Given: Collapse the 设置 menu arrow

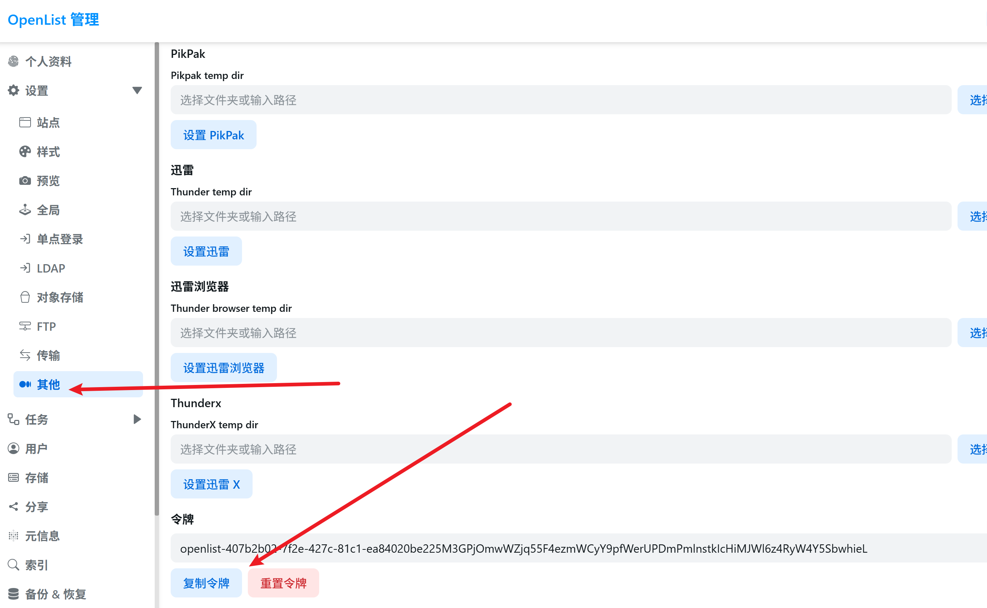Looking at the screenshot, I should (137, 91).
